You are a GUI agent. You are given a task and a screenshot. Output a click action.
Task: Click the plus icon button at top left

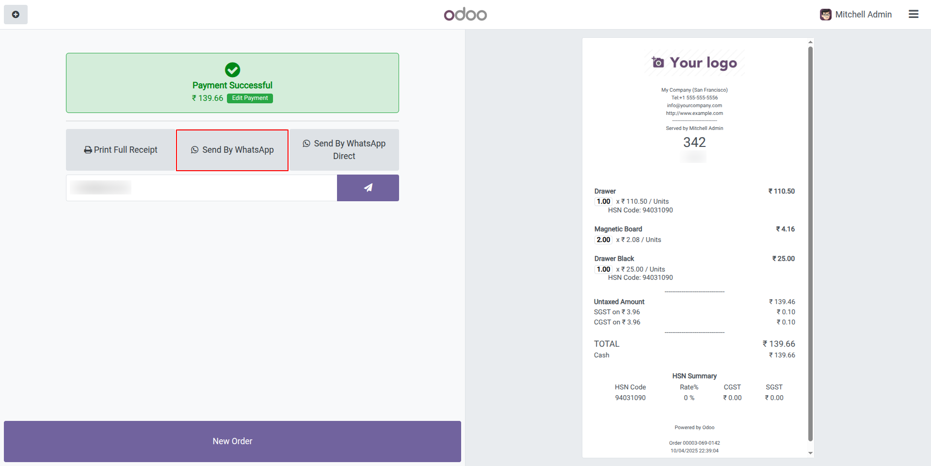point(16,15)
